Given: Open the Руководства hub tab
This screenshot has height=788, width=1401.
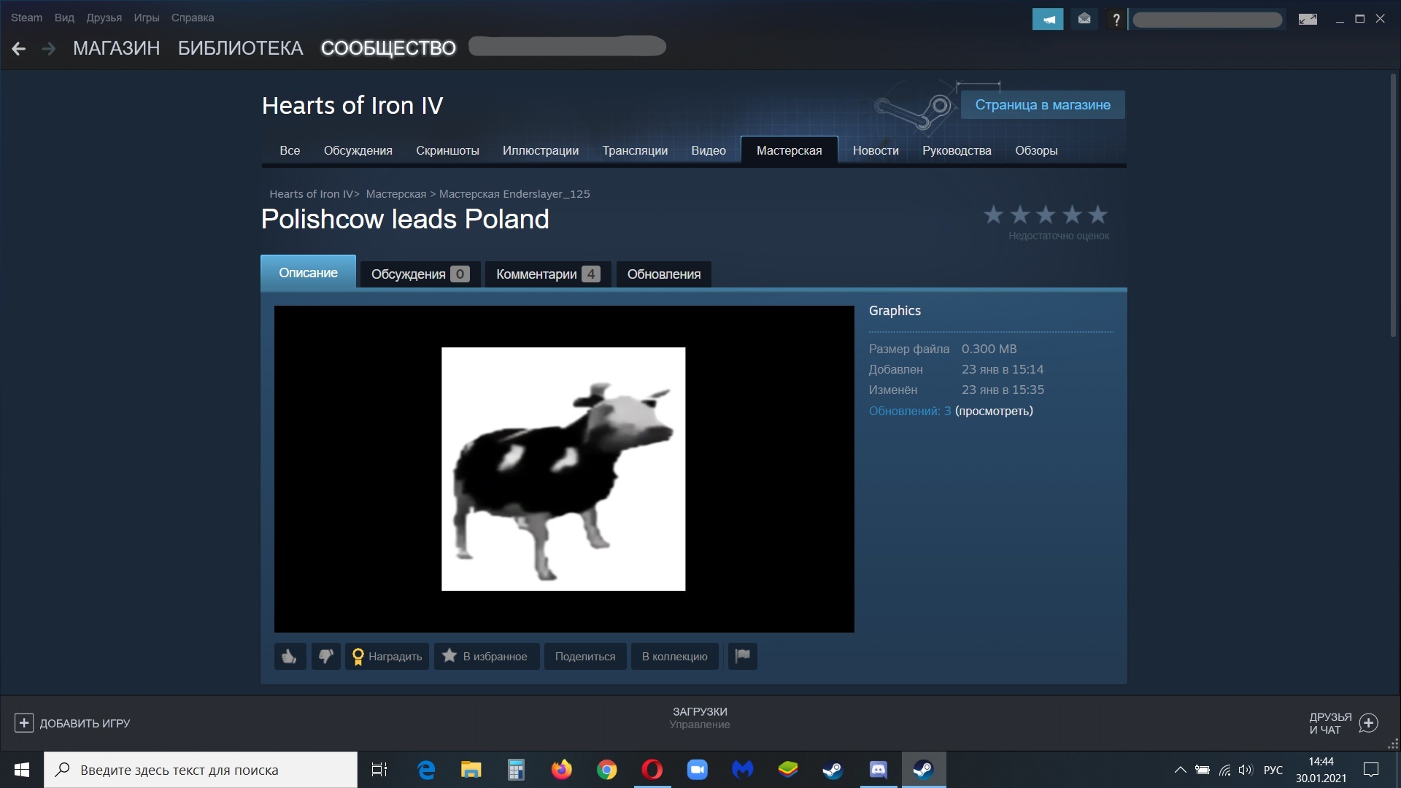Looking at the screenshot, I should coord(956,150).
